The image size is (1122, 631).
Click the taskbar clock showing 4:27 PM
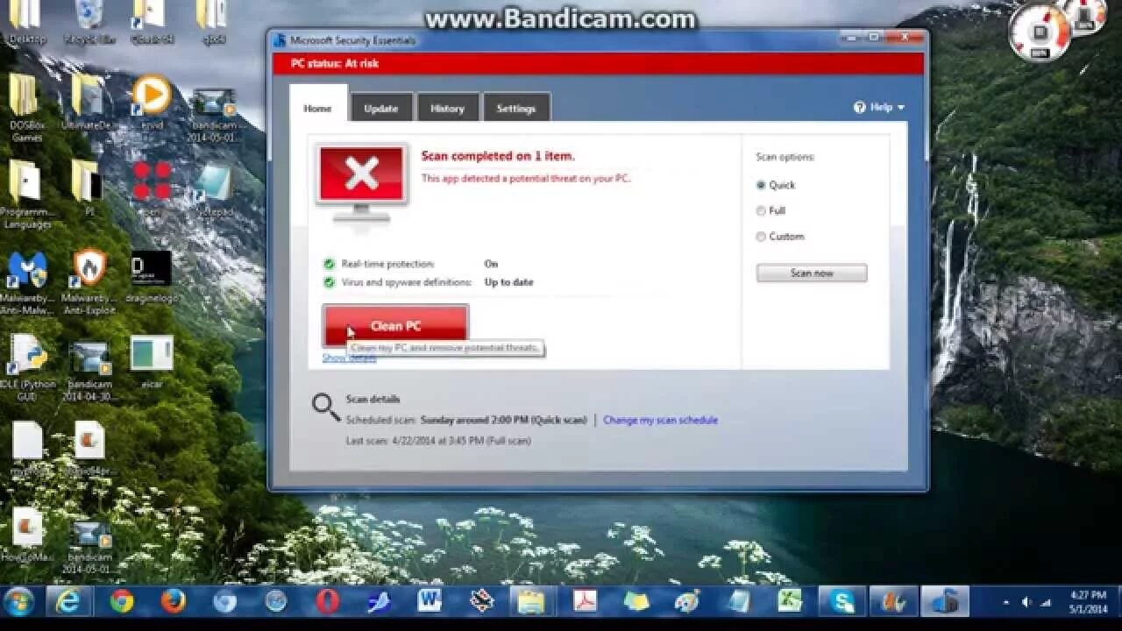1088,601
